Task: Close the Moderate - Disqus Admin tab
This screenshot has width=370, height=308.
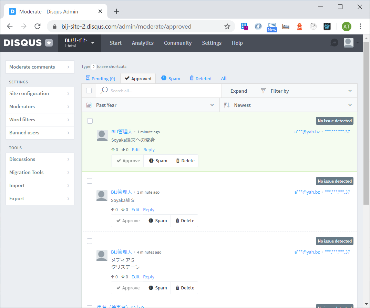Action: coord(100,11)
